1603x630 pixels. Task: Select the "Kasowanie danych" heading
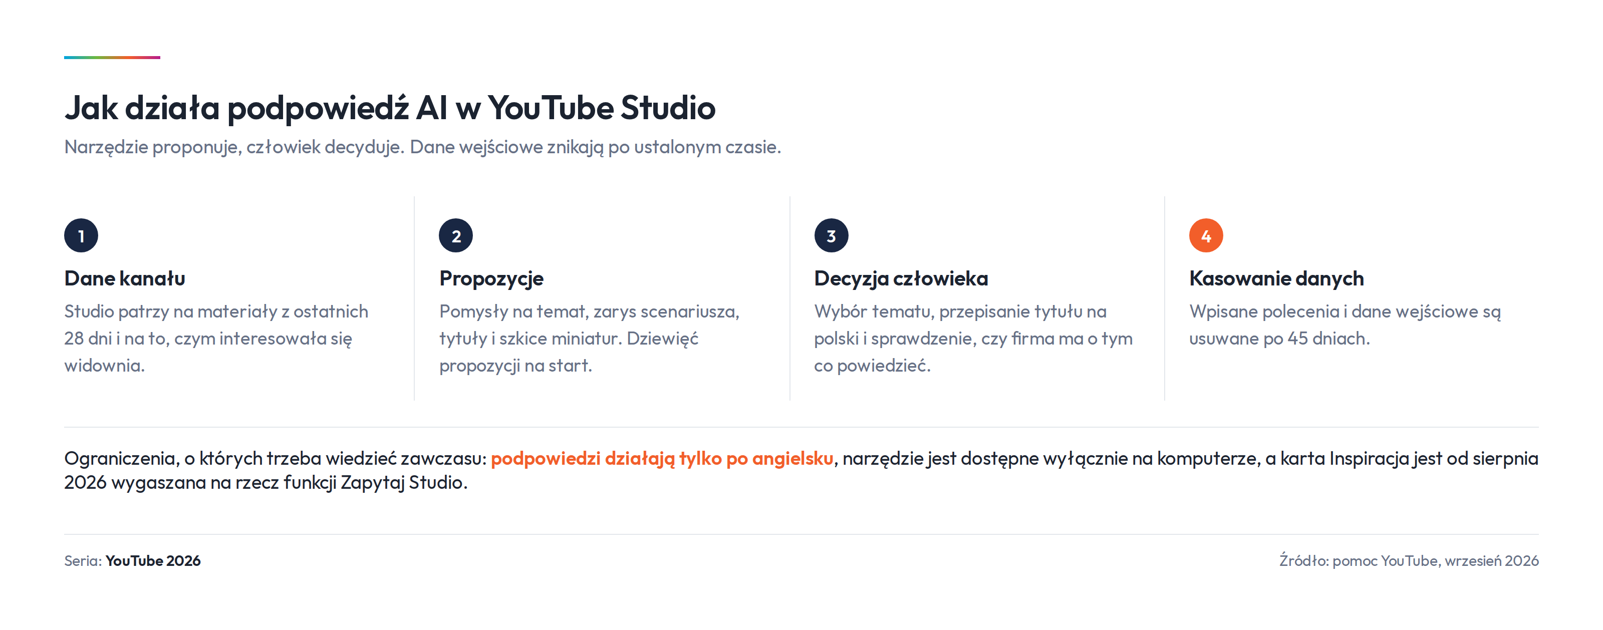(x=1276, y=278)
